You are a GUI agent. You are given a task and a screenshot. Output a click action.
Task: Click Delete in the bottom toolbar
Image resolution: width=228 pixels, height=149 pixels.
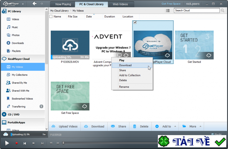(x=141, y=126)
